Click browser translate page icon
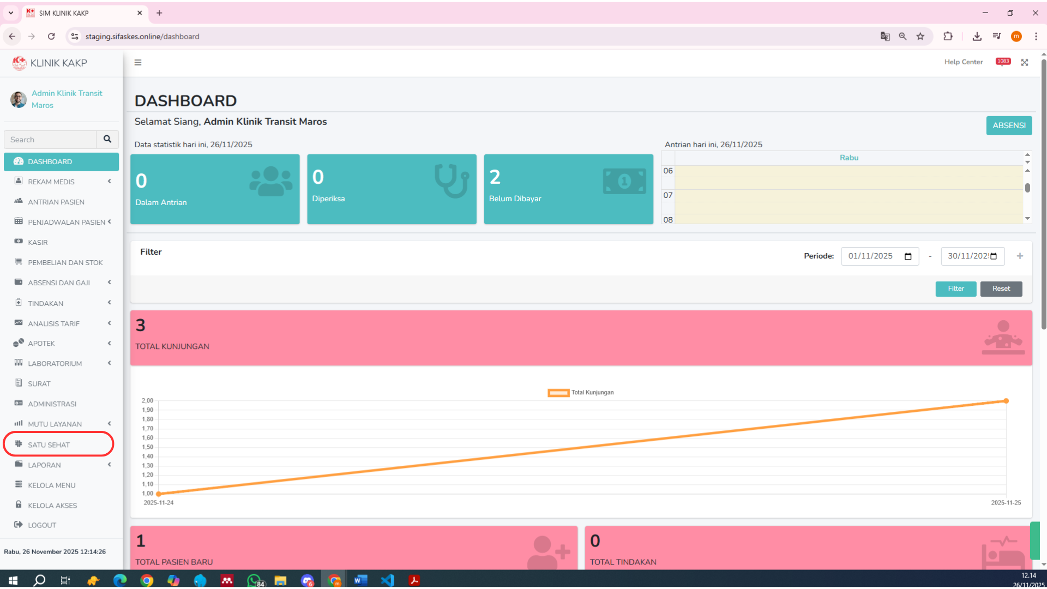The image size is (1047, 589). pos(885,37)
